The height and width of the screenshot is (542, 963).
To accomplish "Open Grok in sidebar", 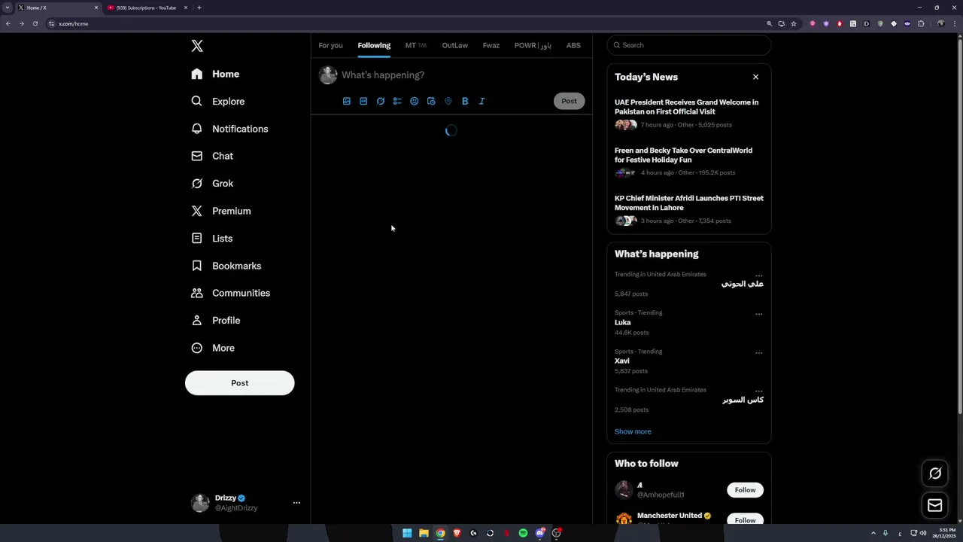I will click(212, 183).
